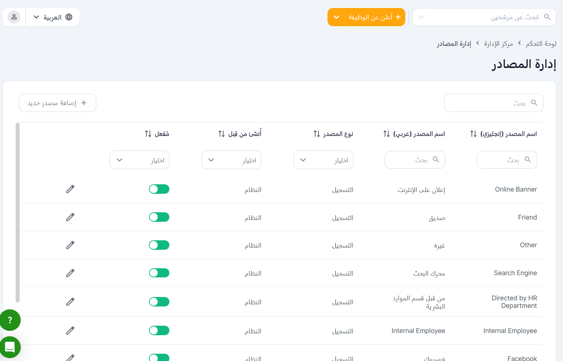Edit the Friend source row
563x361 pixels.
[70, 217]
